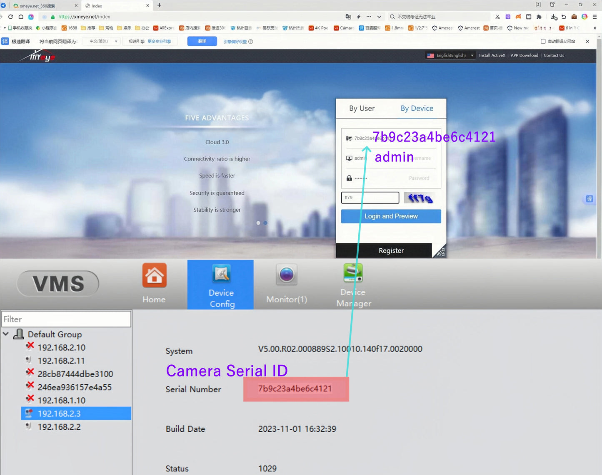Collapse the Default Group tree
The image size is (602, 475).
6,334
